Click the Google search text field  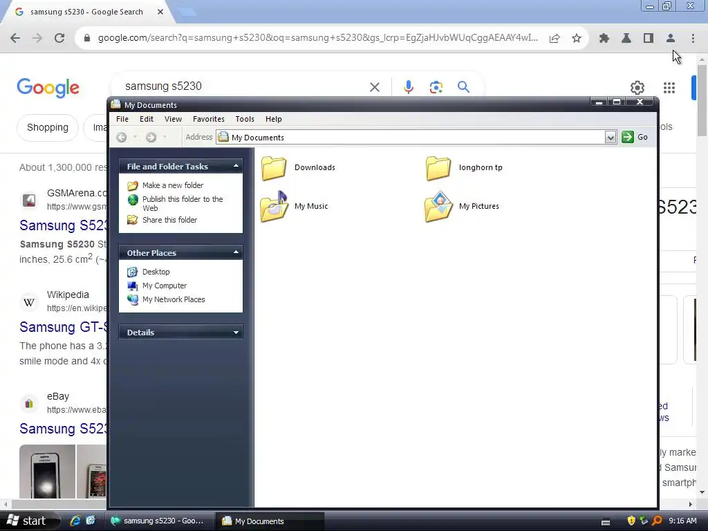click(244, 86)
